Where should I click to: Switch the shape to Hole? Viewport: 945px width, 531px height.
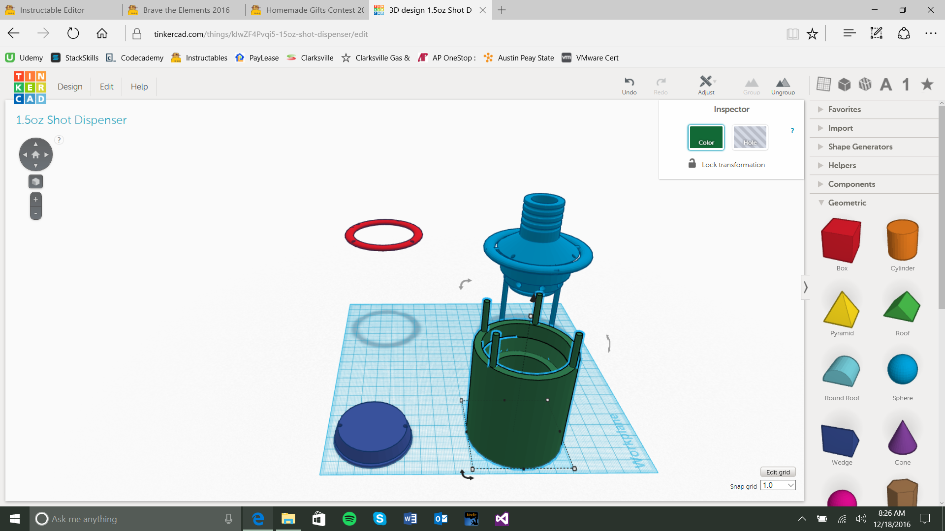pyautogui.click(x=750, y=137)
